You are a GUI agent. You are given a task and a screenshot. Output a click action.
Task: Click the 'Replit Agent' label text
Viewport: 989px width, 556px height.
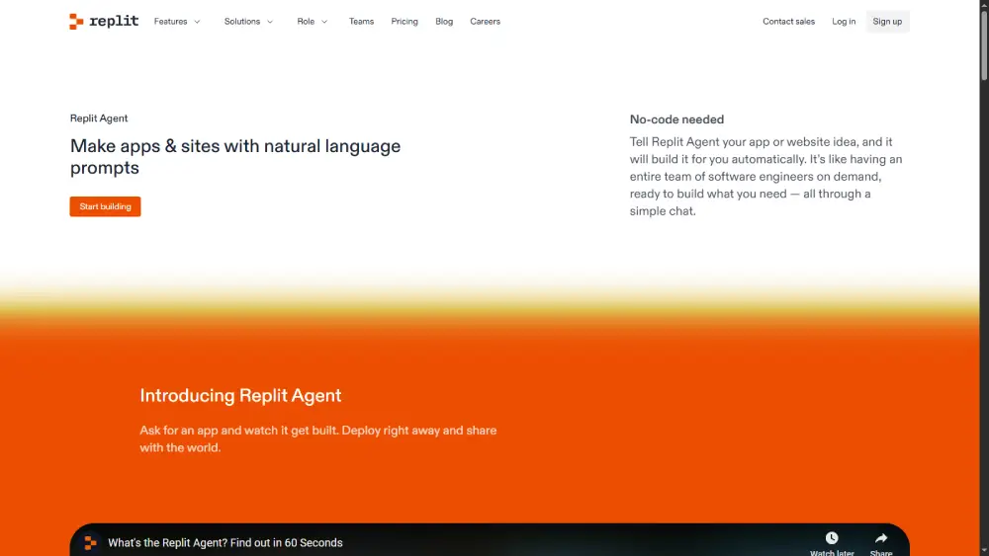point(99,119)
